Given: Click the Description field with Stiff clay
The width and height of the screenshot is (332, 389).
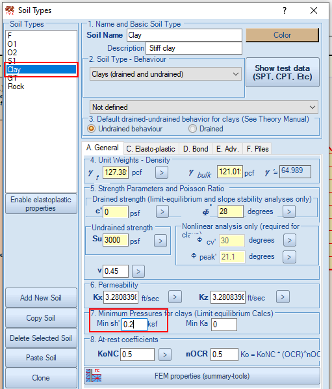Looking at the screenshot, I should coord(194,48).
